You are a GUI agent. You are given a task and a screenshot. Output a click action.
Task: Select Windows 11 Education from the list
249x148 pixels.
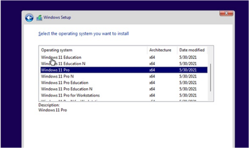(61, 57)
